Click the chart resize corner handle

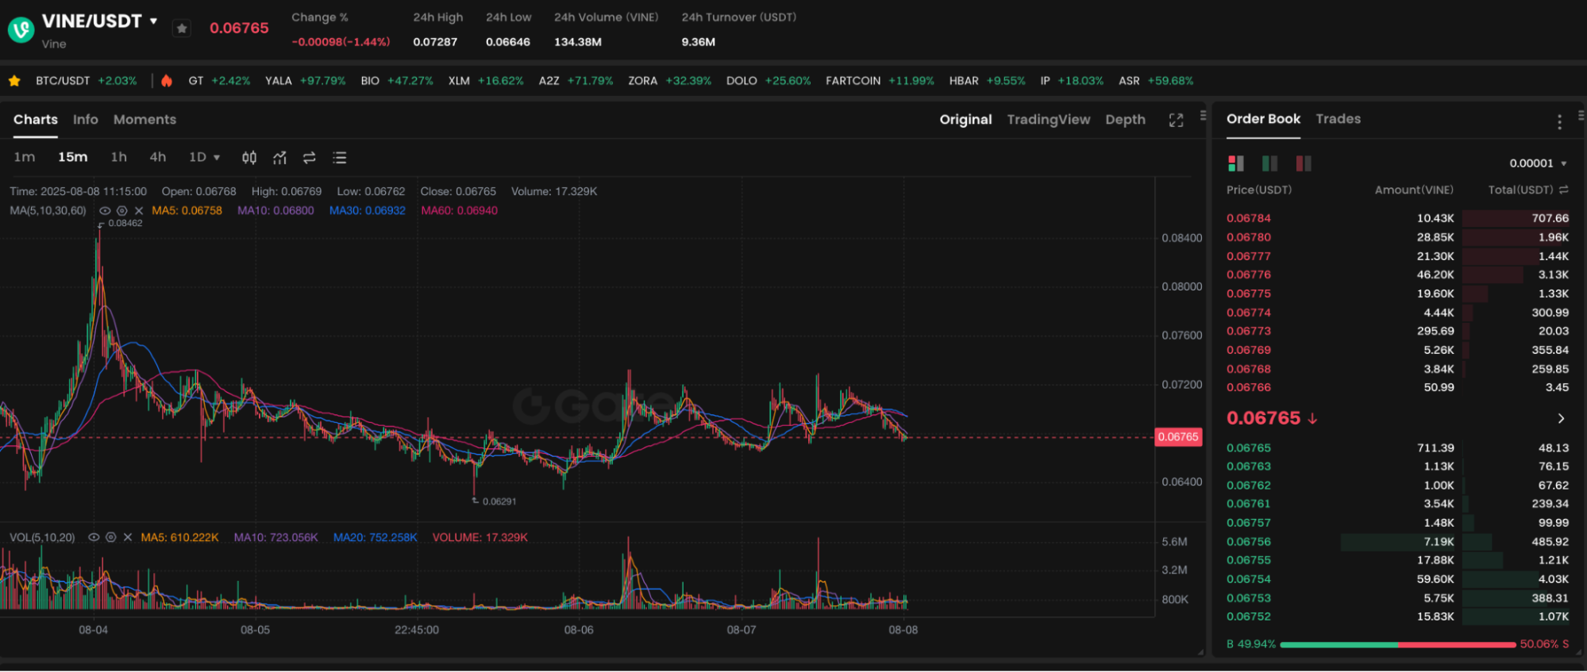[1200, 652]
